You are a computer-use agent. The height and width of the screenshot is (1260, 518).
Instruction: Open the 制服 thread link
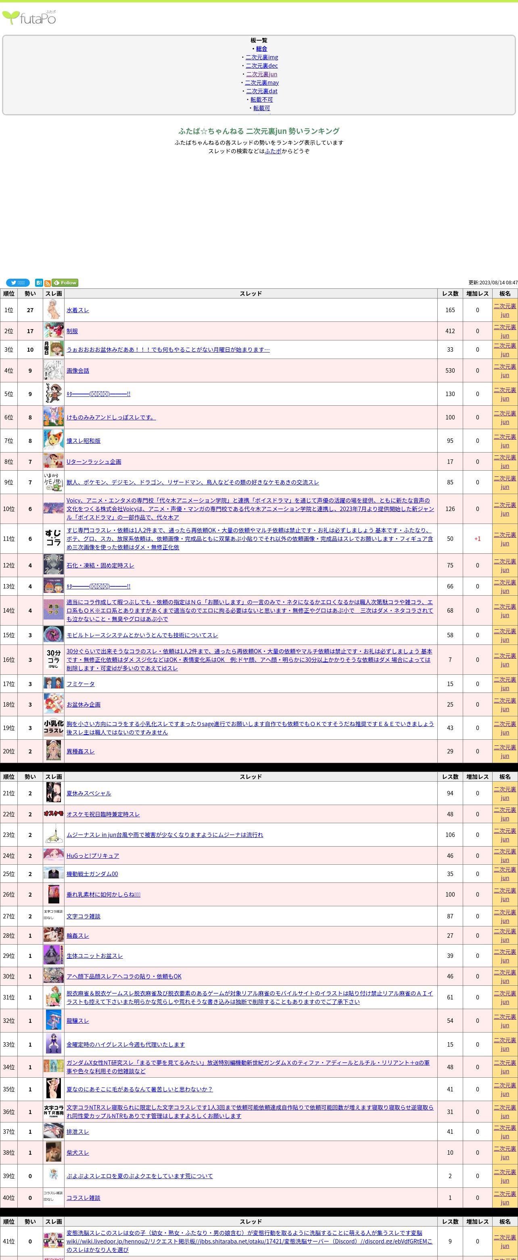coord(72,331)
